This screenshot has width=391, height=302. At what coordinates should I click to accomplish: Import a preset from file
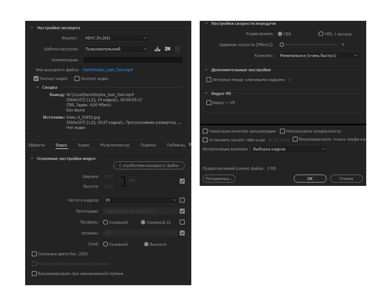coord(168,49)
